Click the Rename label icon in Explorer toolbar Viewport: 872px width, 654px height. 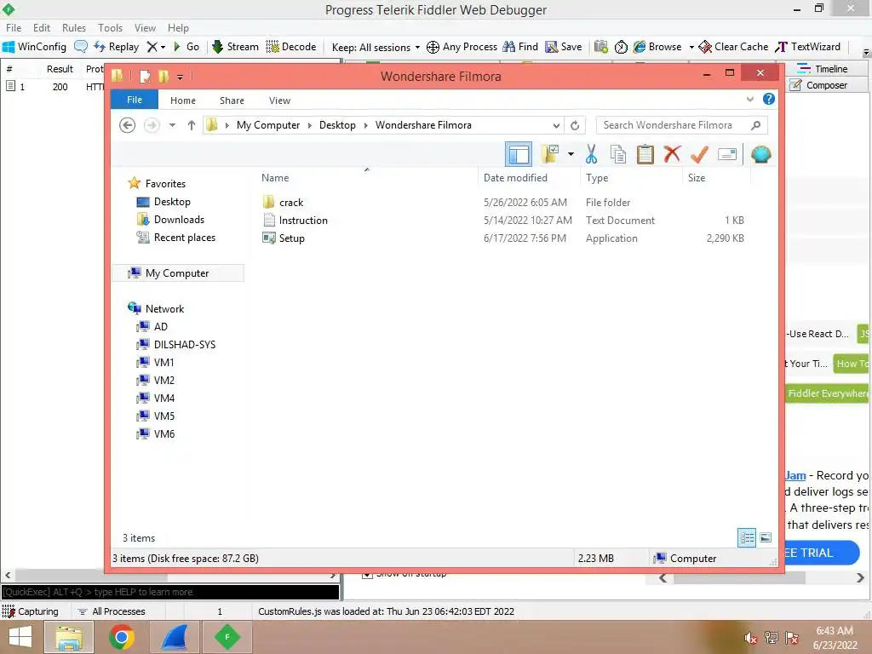tap(727, 154)
